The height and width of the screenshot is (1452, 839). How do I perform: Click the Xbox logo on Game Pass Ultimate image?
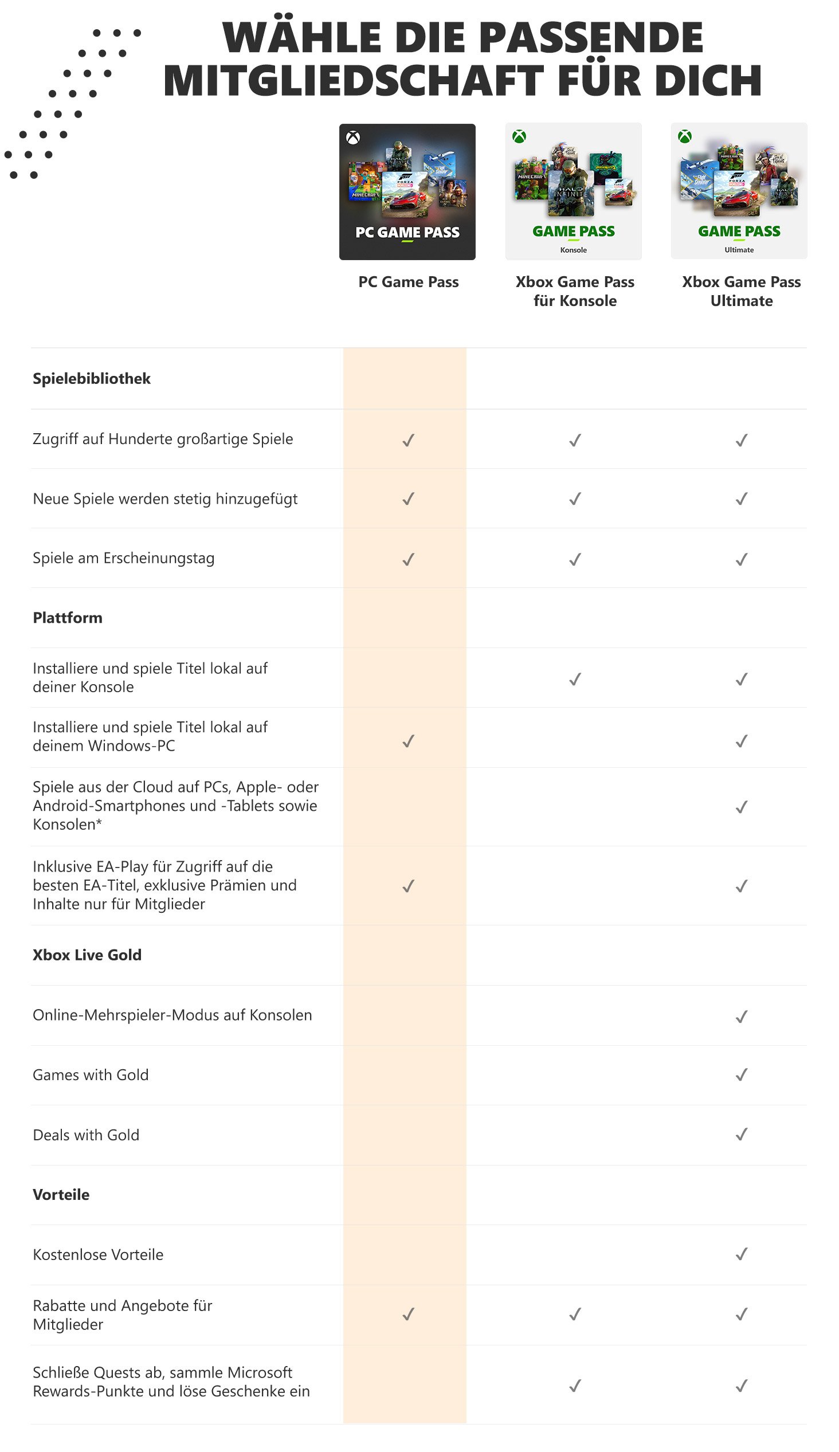point(685,136)
